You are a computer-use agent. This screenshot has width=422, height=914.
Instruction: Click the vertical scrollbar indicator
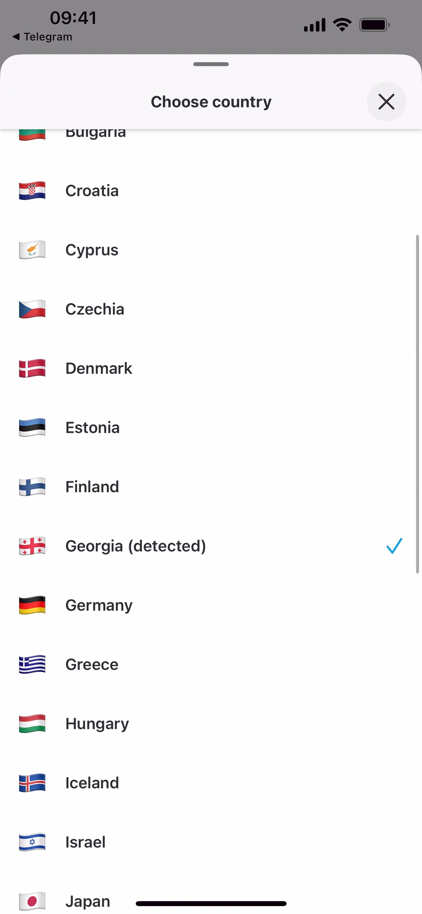[417, 404]
